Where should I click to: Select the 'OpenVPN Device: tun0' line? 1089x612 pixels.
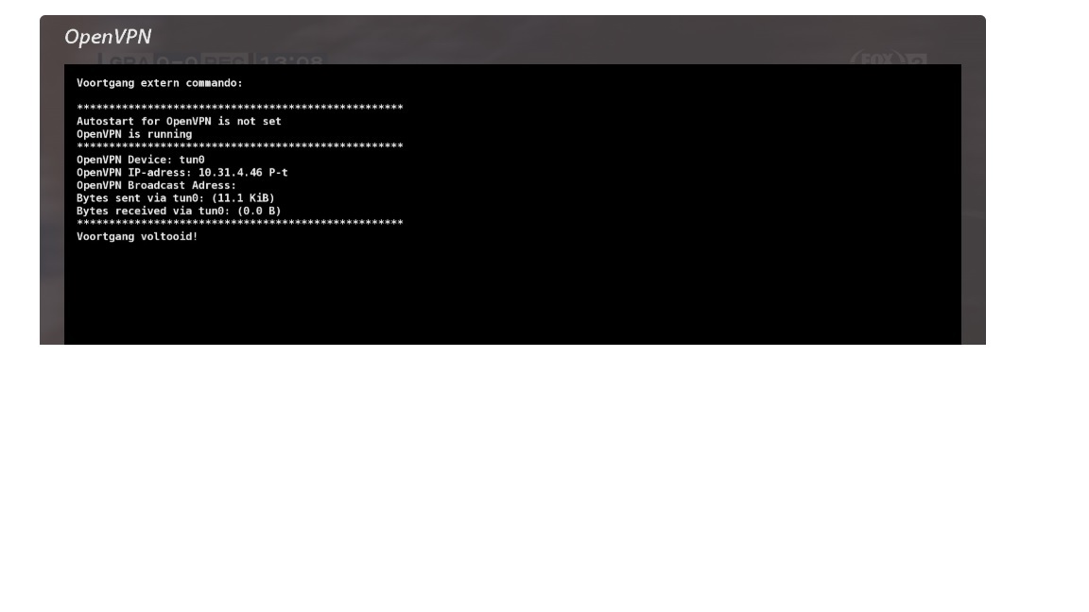tap(140, 160)
